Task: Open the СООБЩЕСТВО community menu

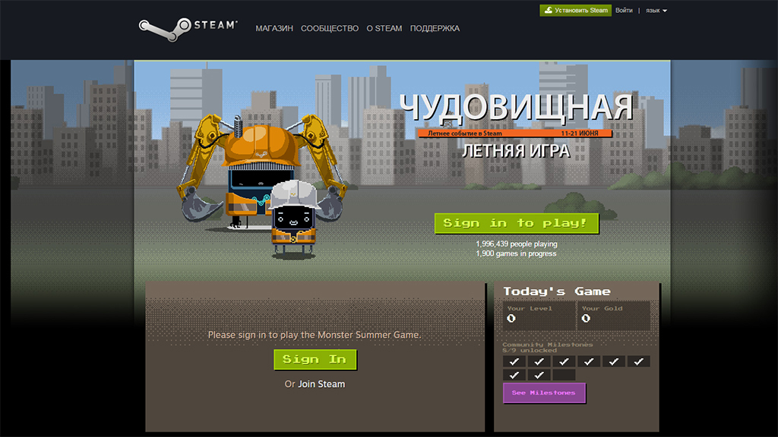Action: click(x=330, y=28)
